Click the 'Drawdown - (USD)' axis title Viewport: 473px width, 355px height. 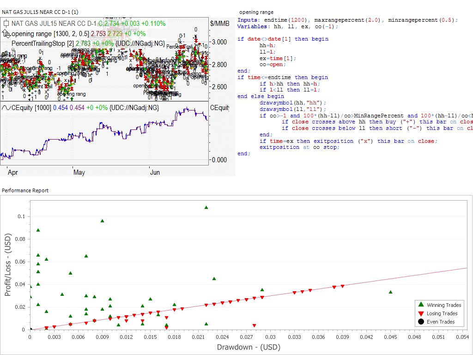coord(249,347)
